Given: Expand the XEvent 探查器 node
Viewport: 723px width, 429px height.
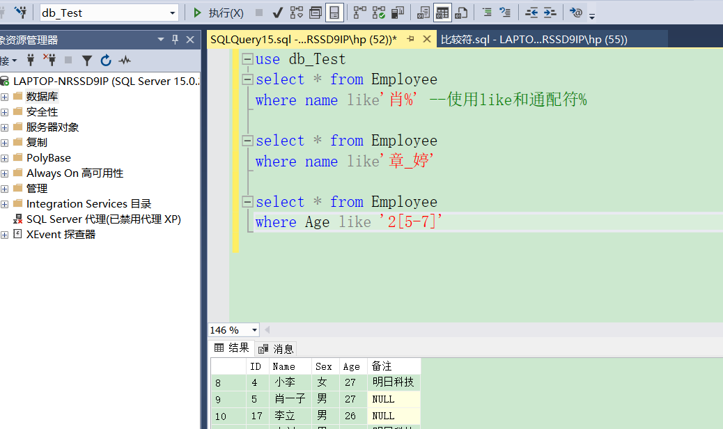Looking at the screenshot, I should [5, 235].
